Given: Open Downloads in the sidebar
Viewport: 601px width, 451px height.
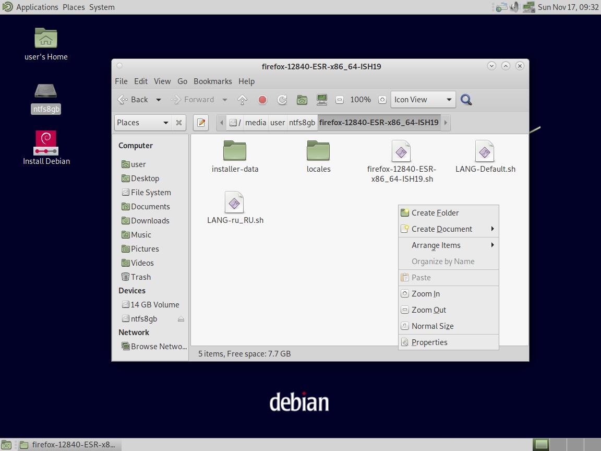Looking at the screenshot, I should pos(150,221).
